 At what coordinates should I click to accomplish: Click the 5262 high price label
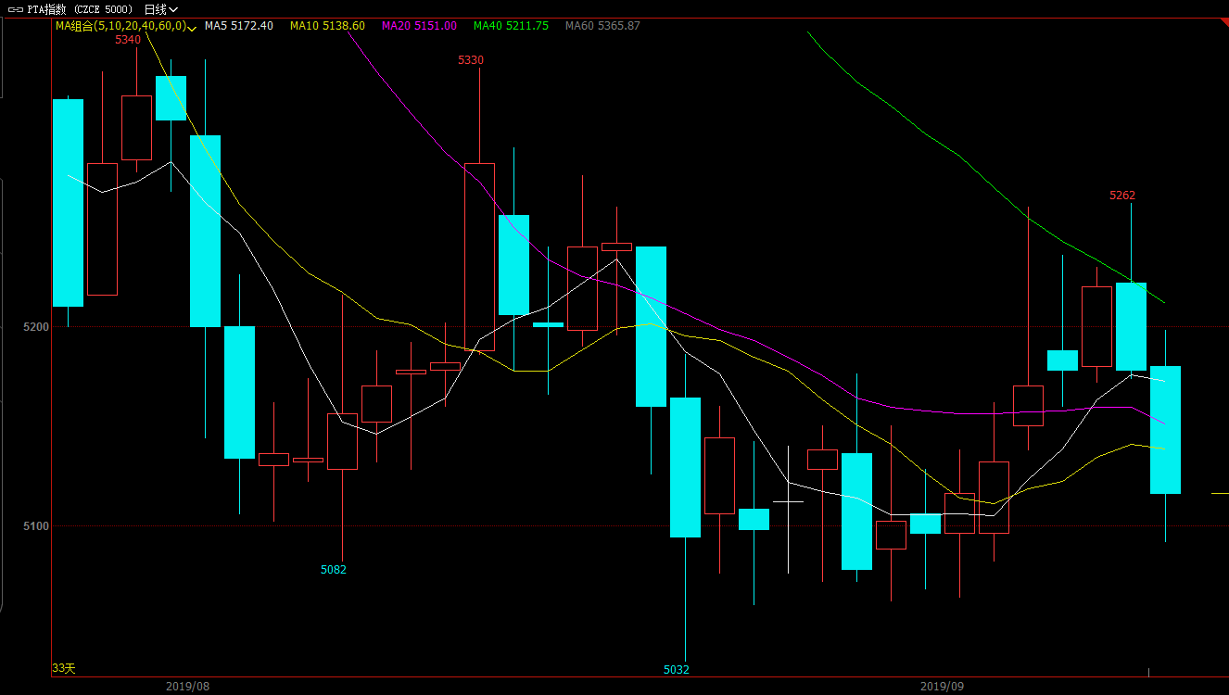[1122, 196]
